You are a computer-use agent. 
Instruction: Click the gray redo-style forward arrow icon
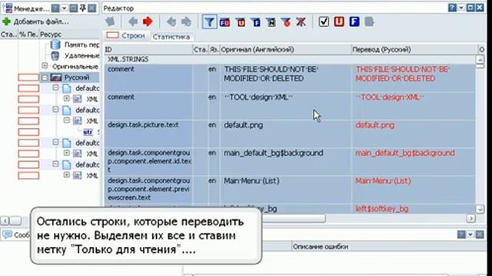tap(186, 21)
